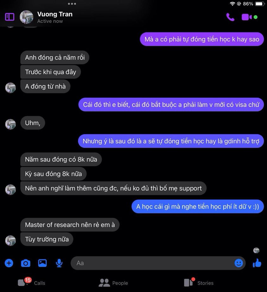Open chat details via Vuong Tran name

pyautogui.click(x=55, y=14)
